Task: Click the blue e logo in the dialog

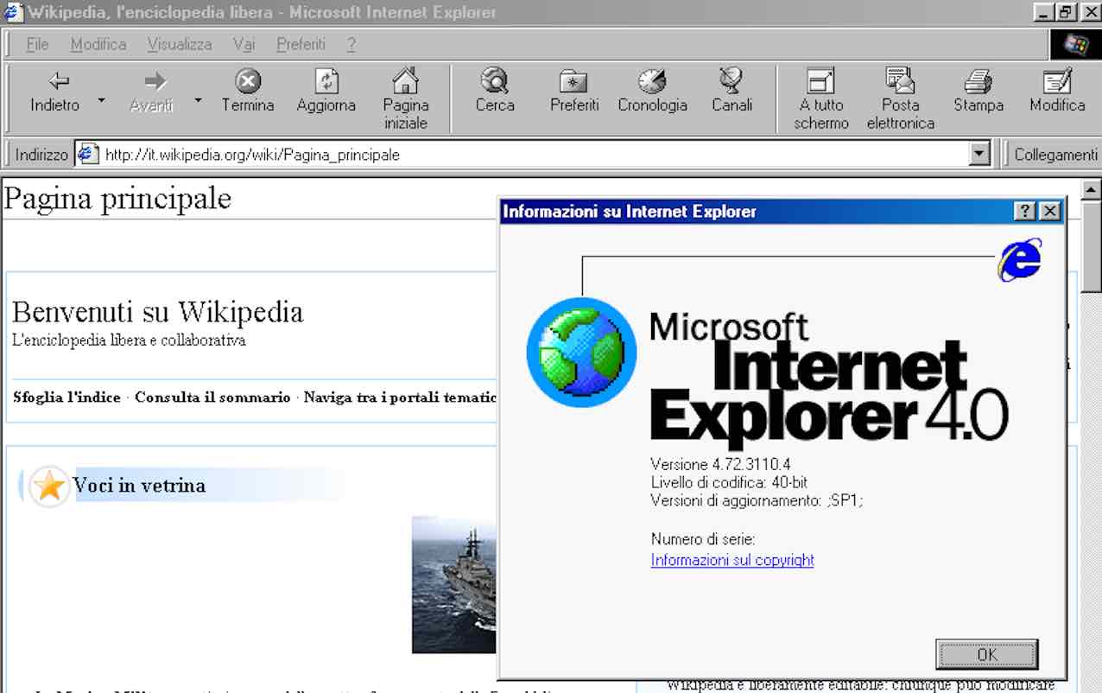Action: pos(1020,260)
